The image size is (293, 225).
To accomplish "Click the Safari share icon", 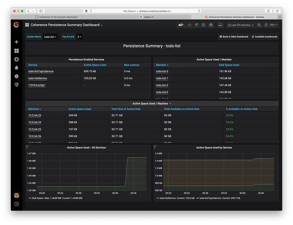I will point(268,11).
